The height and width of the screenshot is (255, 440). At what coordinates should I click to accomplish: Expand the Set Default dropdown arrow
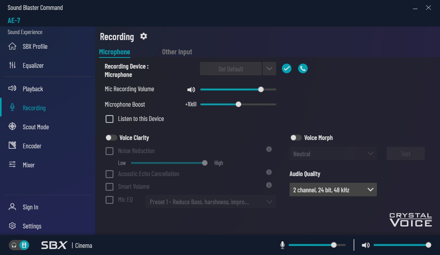(x=269, y=69)
